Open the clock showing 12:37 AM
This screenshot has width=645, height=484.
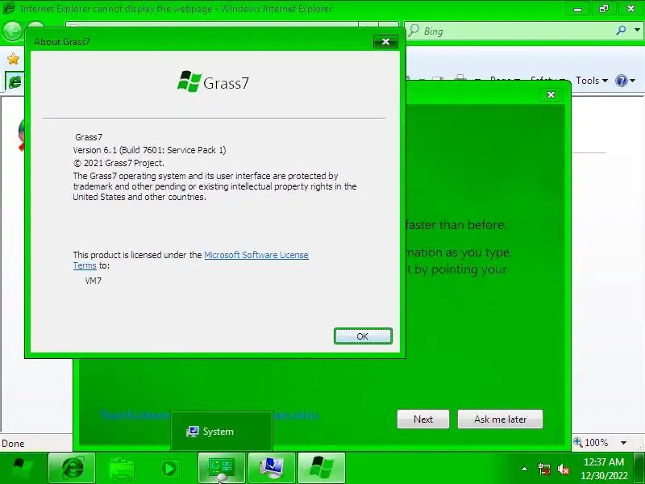604,469
